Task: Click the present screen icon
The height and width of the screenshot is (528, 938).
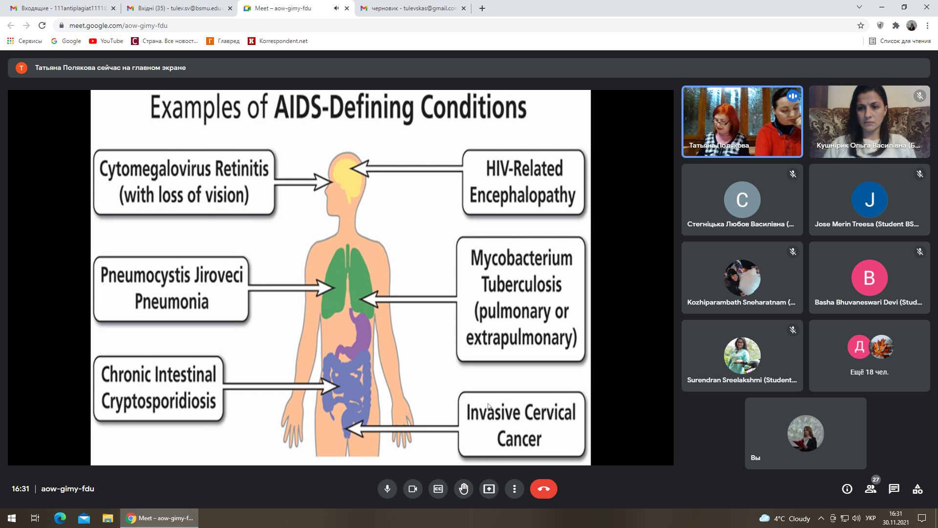Action: pyautogui.click(x=489, y=489)
